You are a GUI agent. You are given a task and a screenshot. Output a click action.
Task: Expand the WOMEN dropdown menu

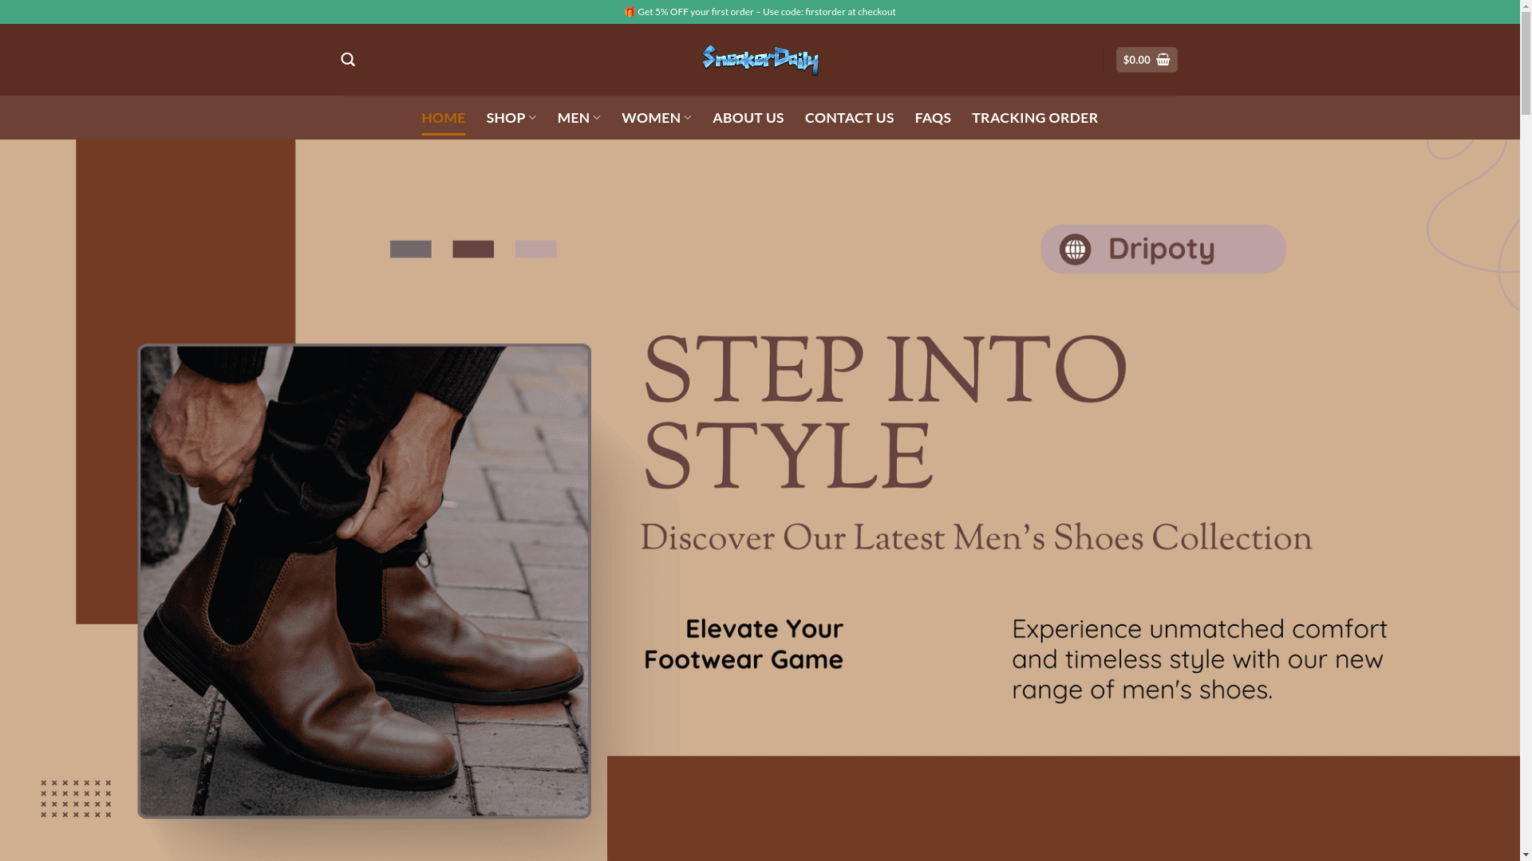click(x=657, y=117)
